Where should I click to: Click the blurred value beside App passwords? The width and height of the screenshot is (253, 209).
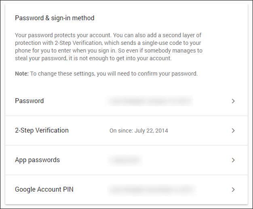click(125, 160)
